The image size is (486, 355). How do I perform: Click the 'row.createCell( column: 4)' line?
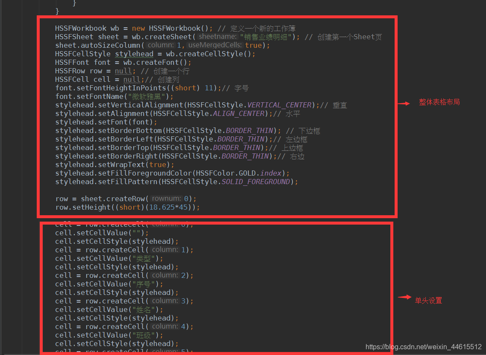[124, 326]
